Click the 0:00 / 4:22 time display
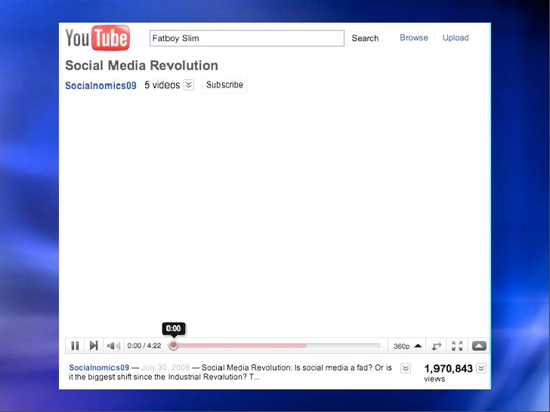The width and height of the screenshot is (550, 412). pos(144,346)
